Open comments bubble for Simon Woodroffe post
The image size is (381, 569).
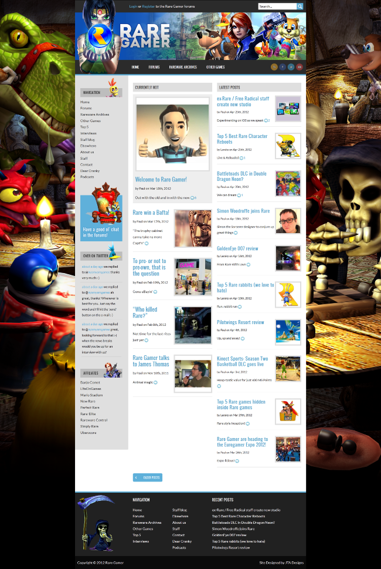tap(236, 233)
